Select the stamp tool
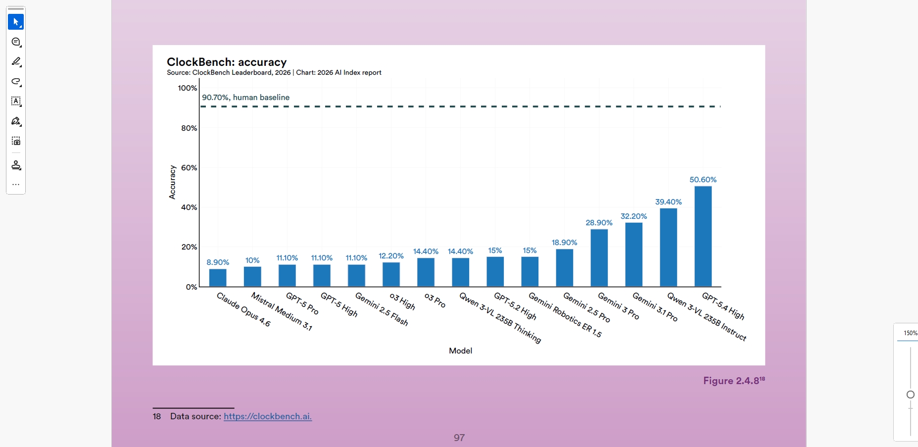The height and width of the screenshot is (447, 918). coord(16,165)
